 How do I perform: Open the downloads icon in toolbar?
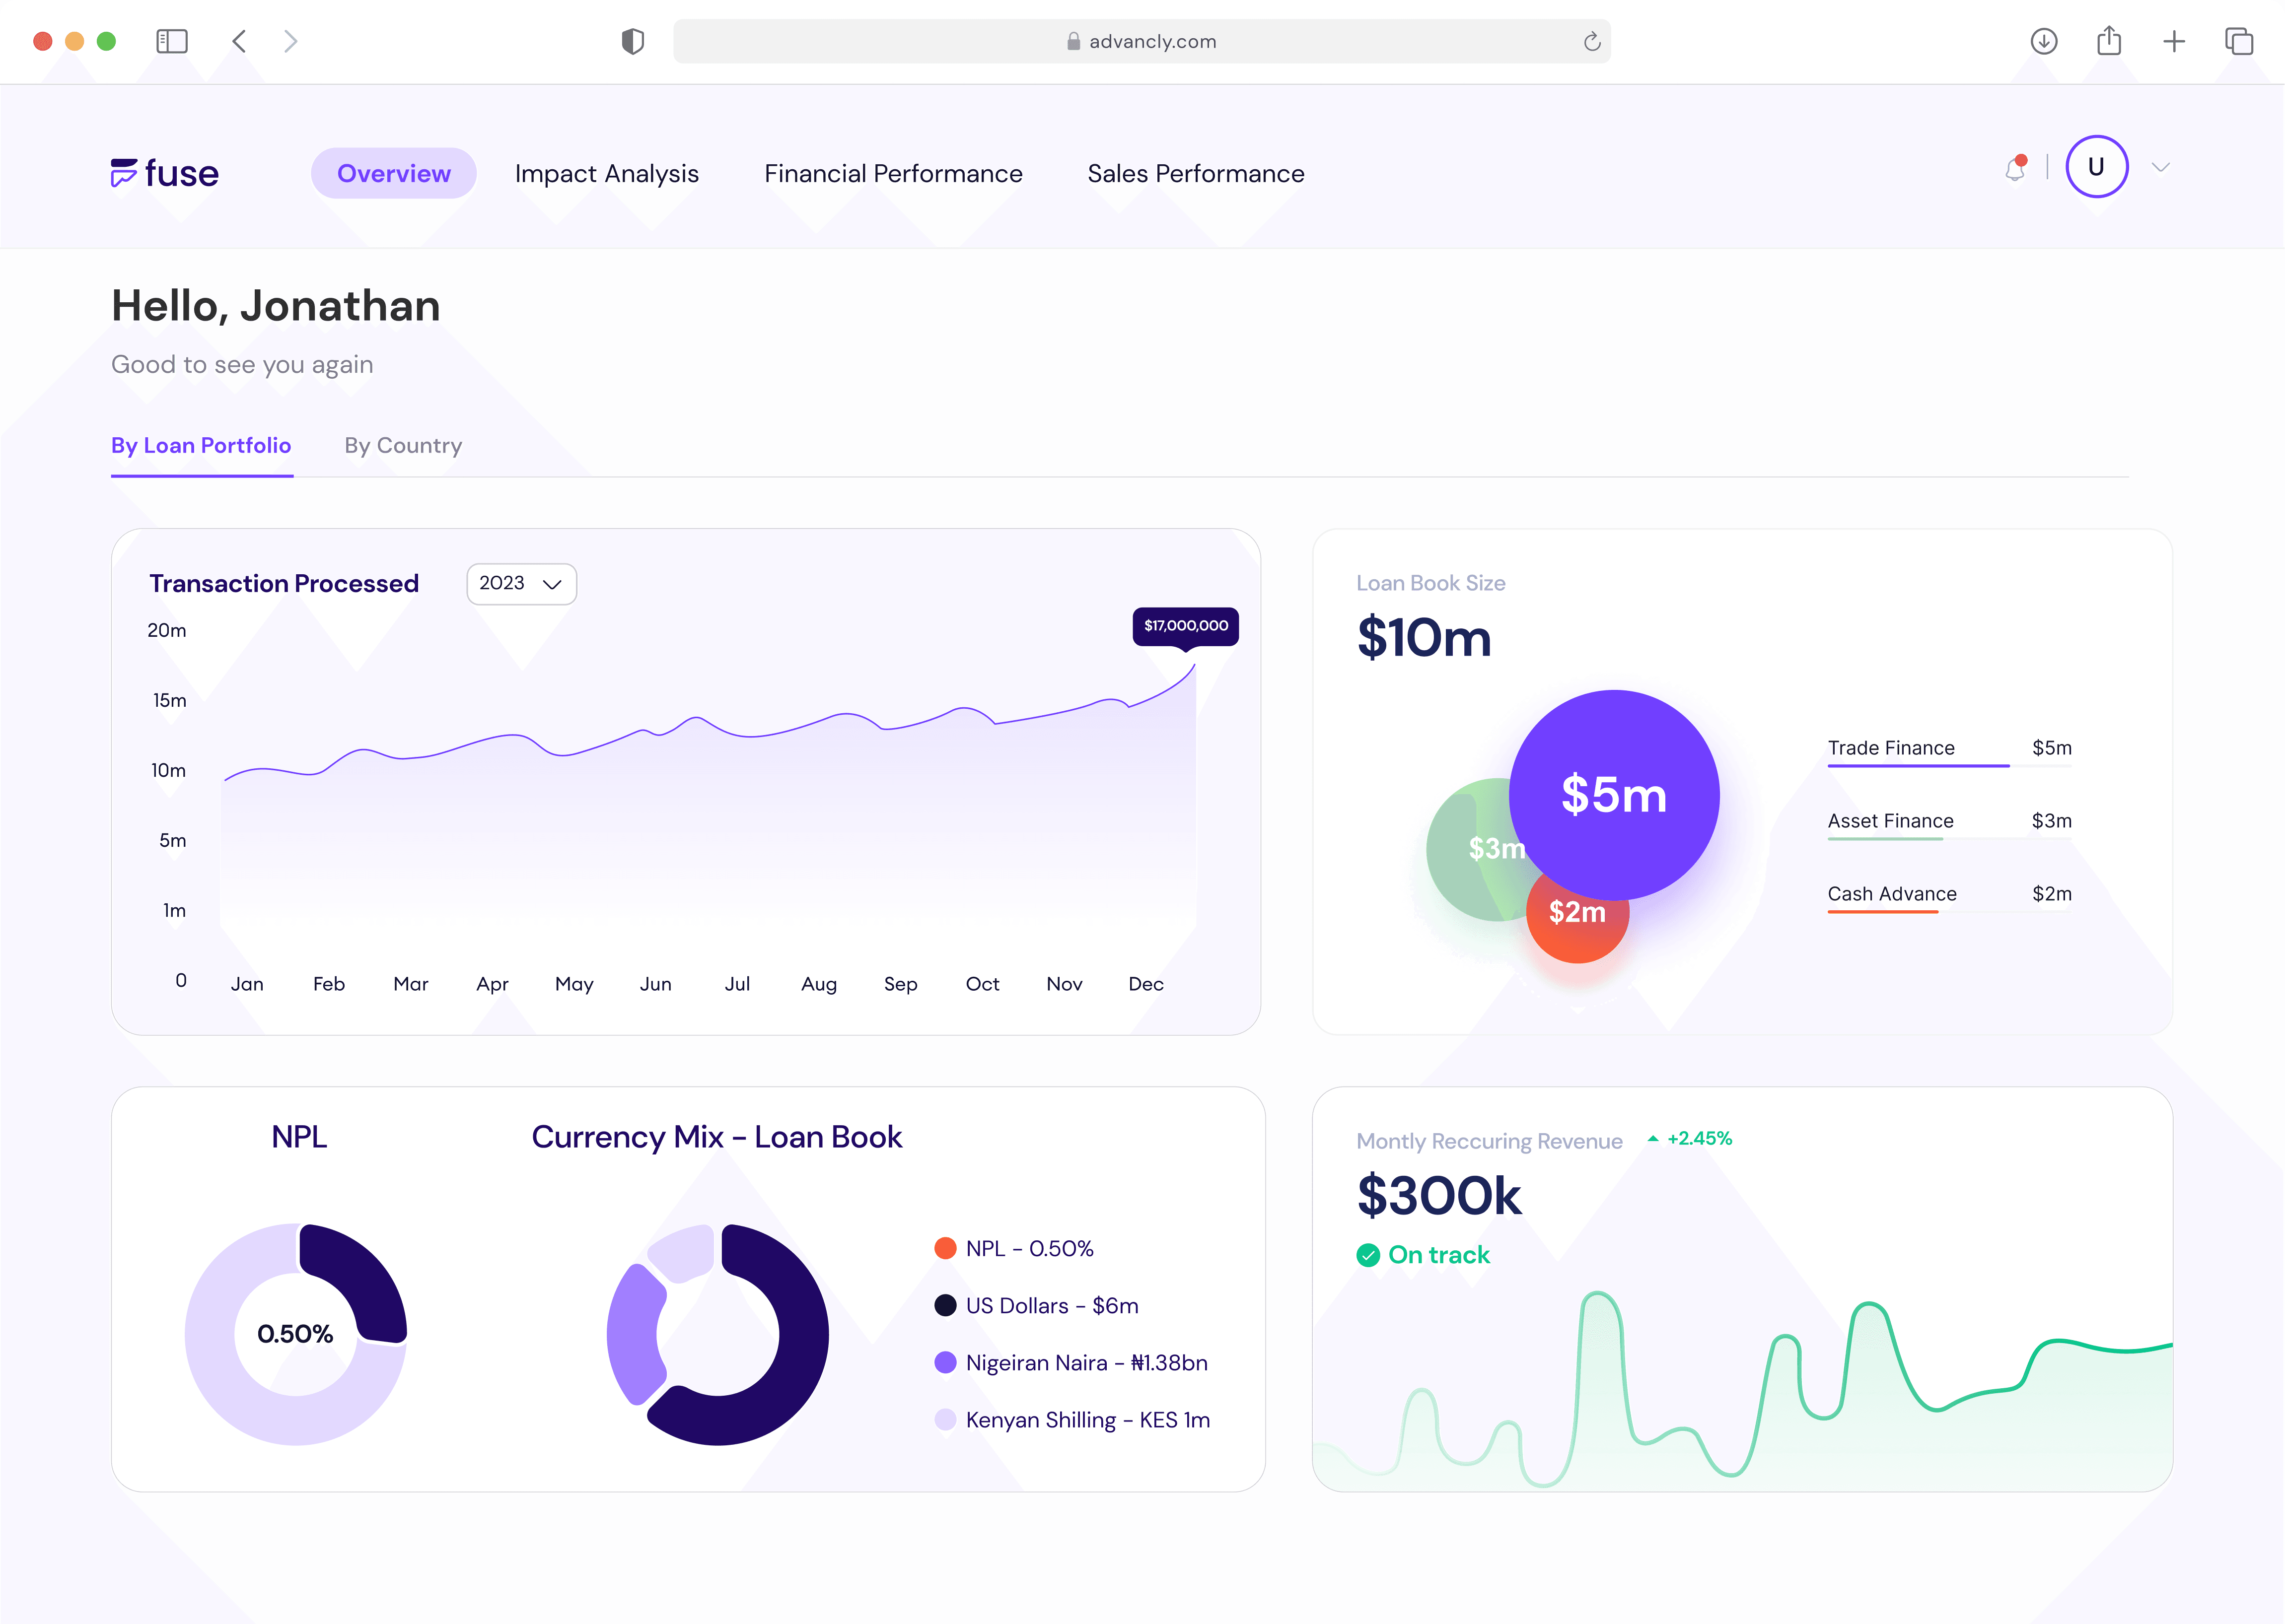[x=2043, y=41]
